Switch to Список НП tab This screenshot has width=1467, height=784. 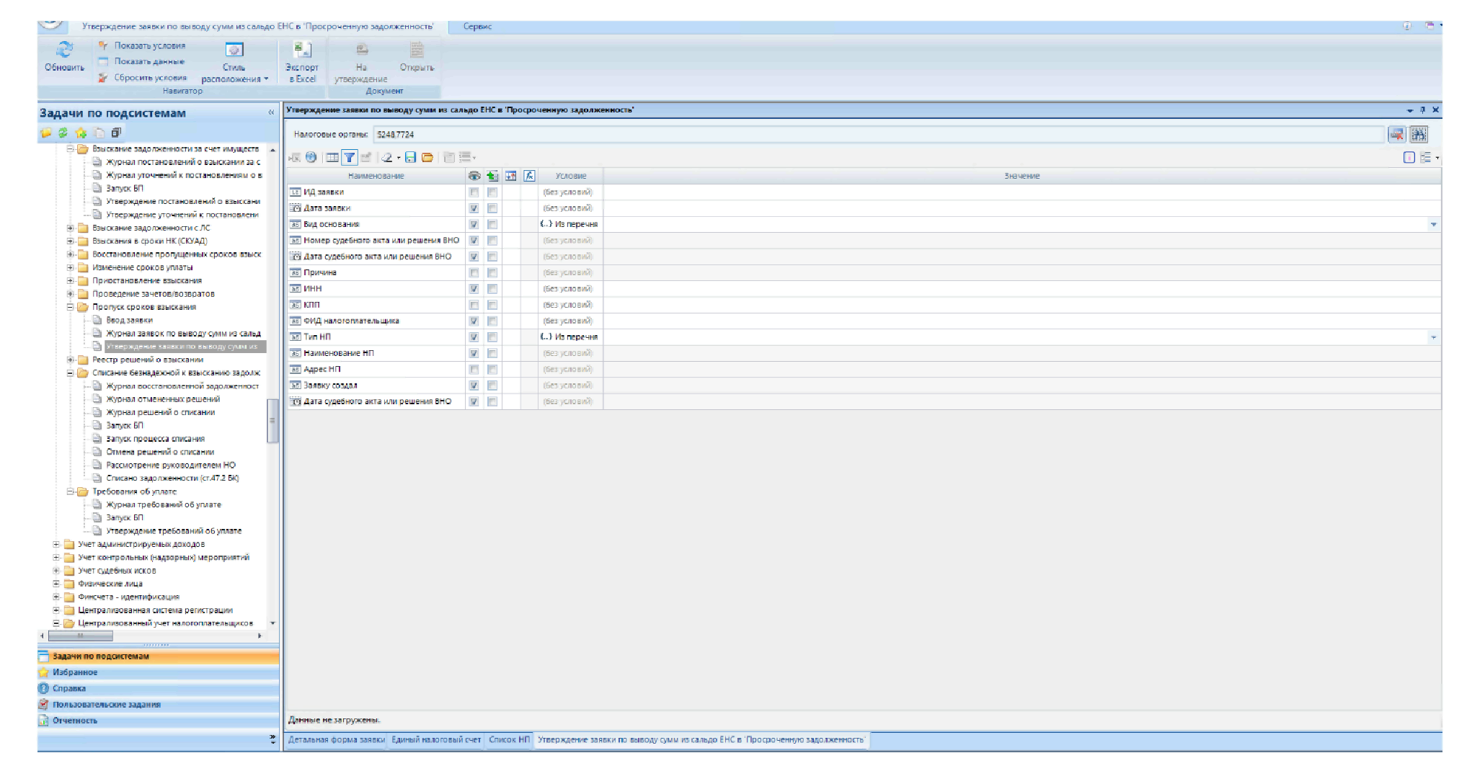tap(509, 739)
